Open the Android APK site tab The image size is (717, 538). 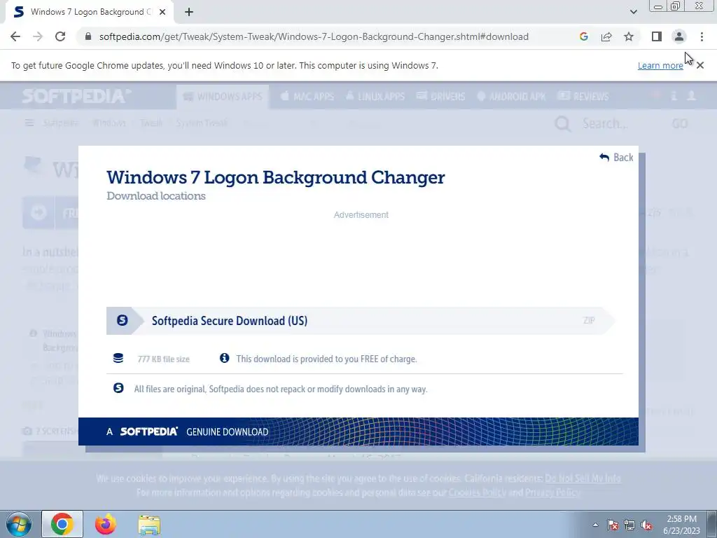510,97
